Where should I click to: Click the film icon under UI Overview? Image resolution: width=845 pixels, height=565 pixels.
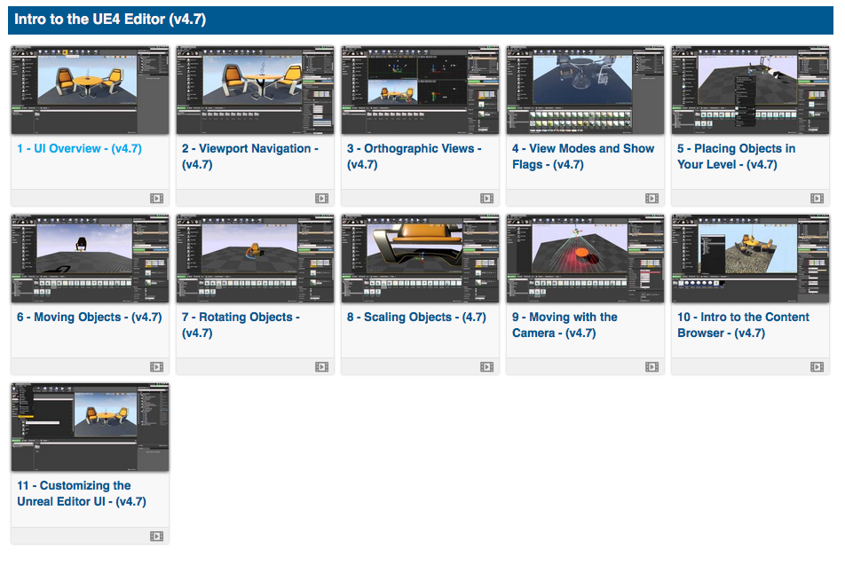(156, 198)
